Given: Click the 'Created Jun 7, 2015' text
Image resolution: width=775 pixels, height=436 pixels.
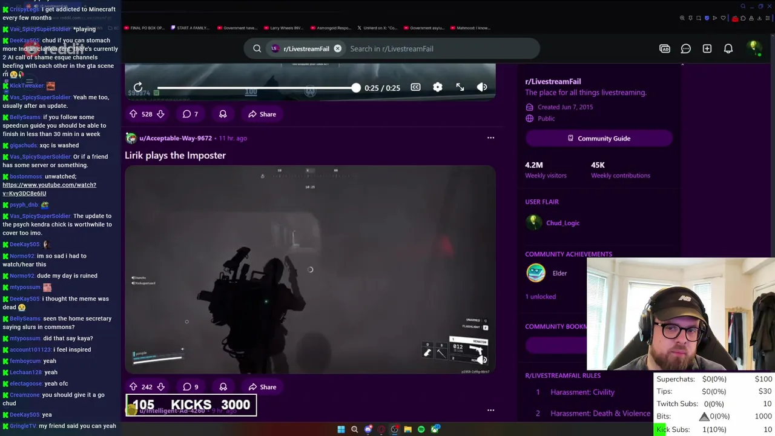Looking at the screenshot, I should point(566,107).
